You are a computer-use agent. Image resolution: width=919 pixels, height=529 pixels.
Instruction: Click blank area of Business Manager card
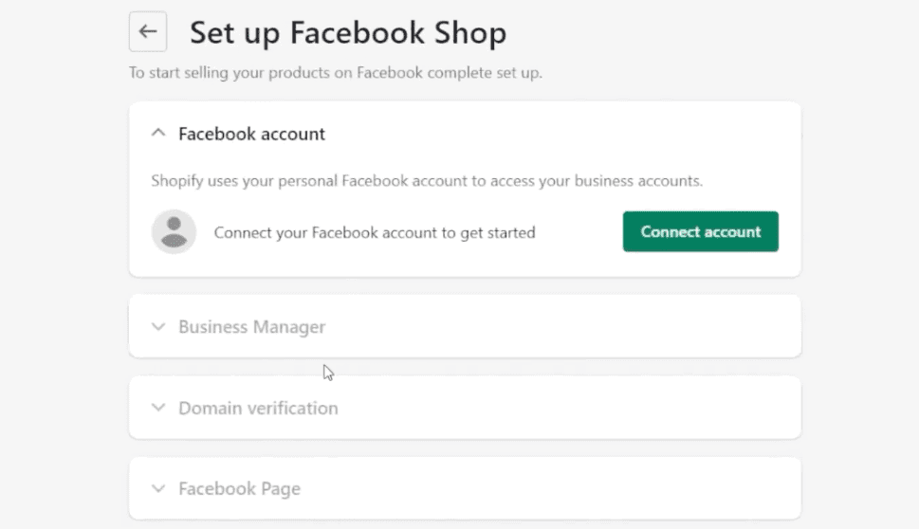click(557, 326)
